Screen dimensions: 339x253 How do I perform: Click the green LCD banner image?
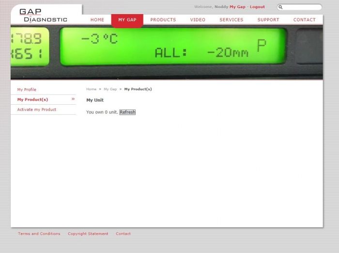tap(167, 52)
